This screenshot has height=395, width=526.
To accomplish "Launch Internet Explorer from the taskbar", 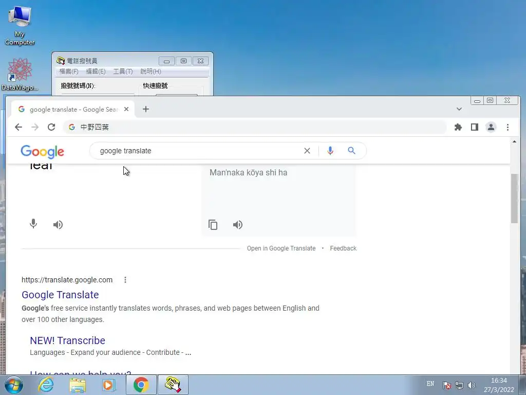I will [x=46, y=385].
